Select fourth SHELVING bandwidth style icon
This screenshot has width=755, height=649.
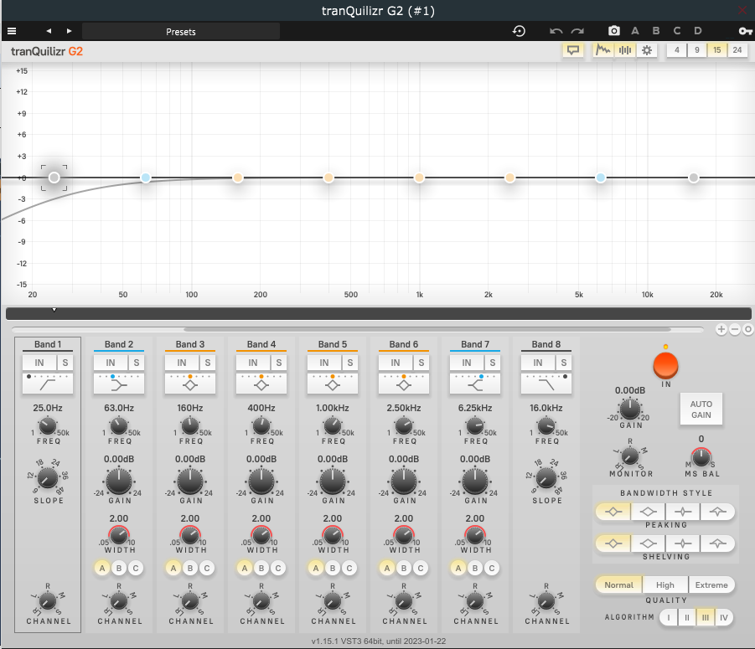[x=717, y=543]
